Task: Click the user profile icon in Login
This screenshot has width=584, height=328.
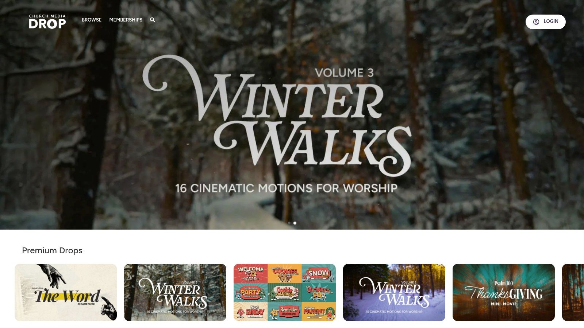Action: point(536,22)
